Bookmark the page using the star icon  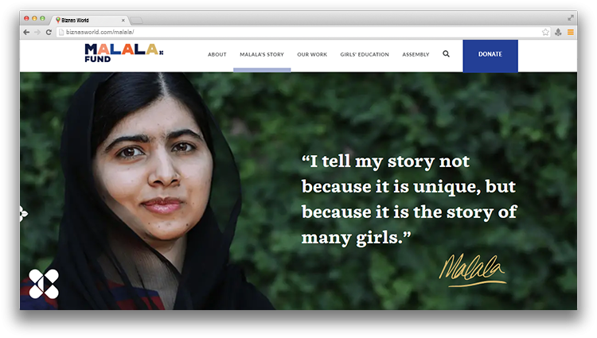pos(545,33)
